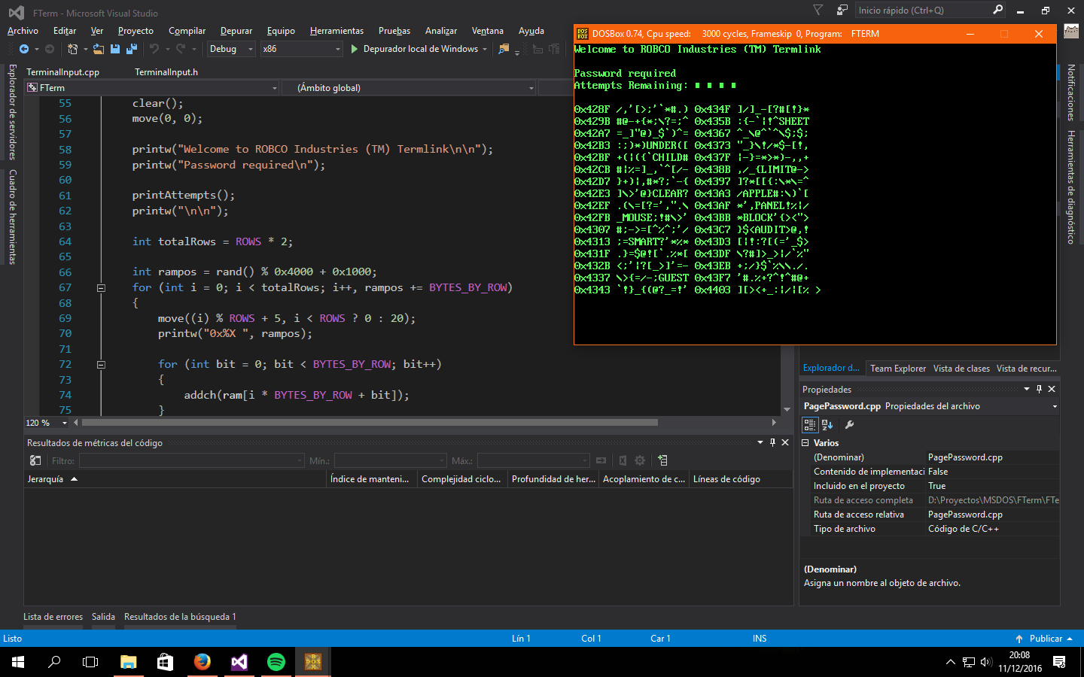Collapse the Varios property category
The image size is (1084, 677).
click(x=805, y=443)
